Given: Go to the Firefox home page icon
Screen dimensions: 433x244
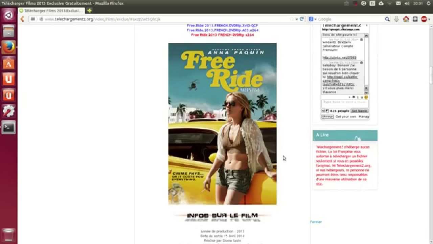Looking at the screenshot, I should tap(406, 19).
